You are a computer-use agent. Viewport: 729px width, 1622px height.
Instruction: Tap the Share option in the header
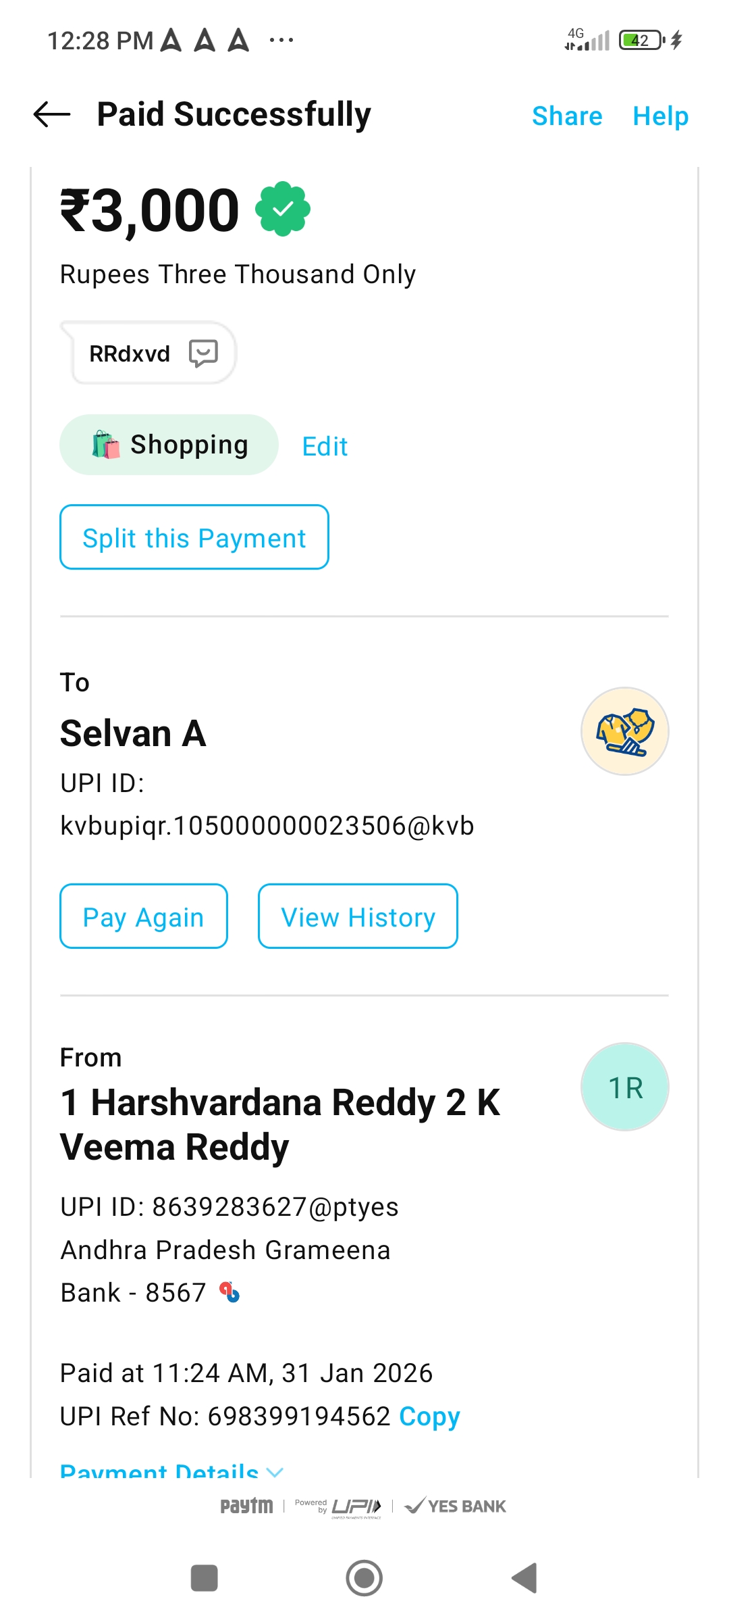(567, 116)
